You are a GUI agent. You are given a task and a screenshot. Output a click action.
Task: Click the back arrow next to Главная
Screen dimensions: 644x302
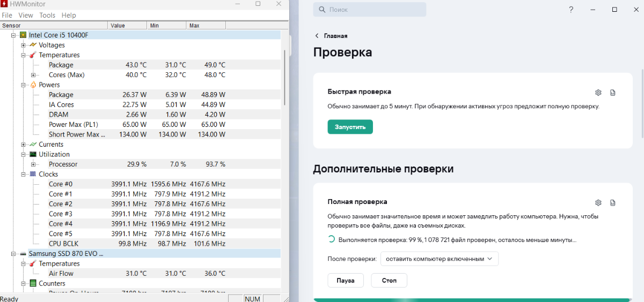pyautogui.click(x=317, y=36)
